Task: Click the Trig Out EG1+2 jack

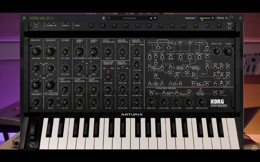Action: (x=230, y=26)
